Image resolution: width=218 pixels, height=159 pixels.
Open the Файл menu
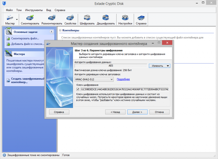[9, 10]
